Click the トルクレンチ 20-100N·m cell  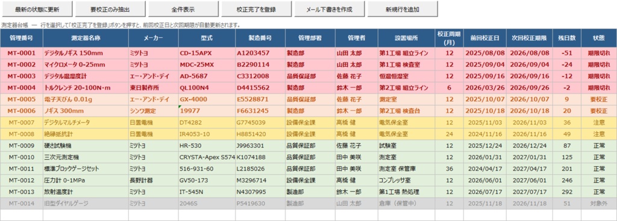tap(86, 88)
